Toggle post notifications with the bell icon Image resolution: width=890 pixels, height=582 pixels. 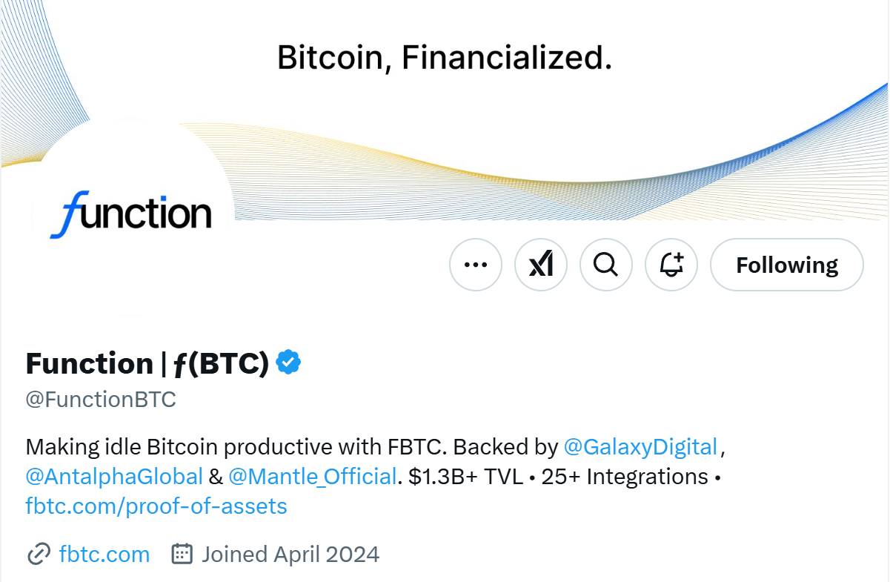671,265
